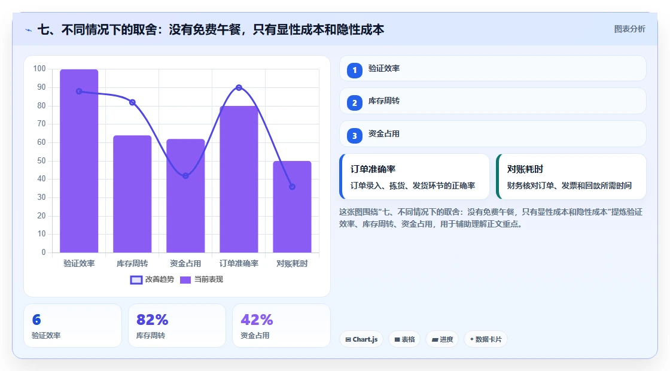Click the trend line point on 对账耗时
This screenshot has width=670, height=371.
[293, 187]
